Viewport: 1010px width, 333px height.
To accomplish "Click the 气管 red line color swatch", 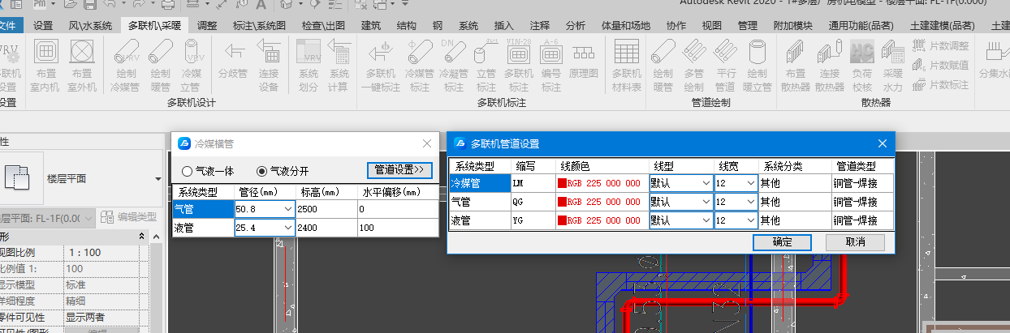I will click(x=562, y=202).
